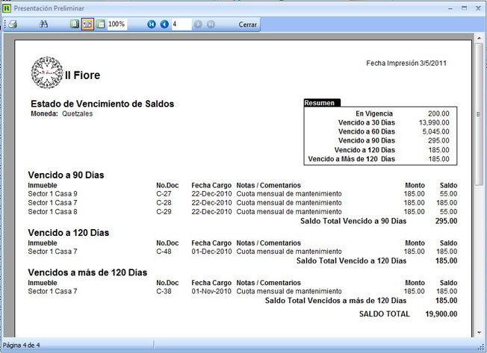Click the green application icon in title bar

point(7,7)
